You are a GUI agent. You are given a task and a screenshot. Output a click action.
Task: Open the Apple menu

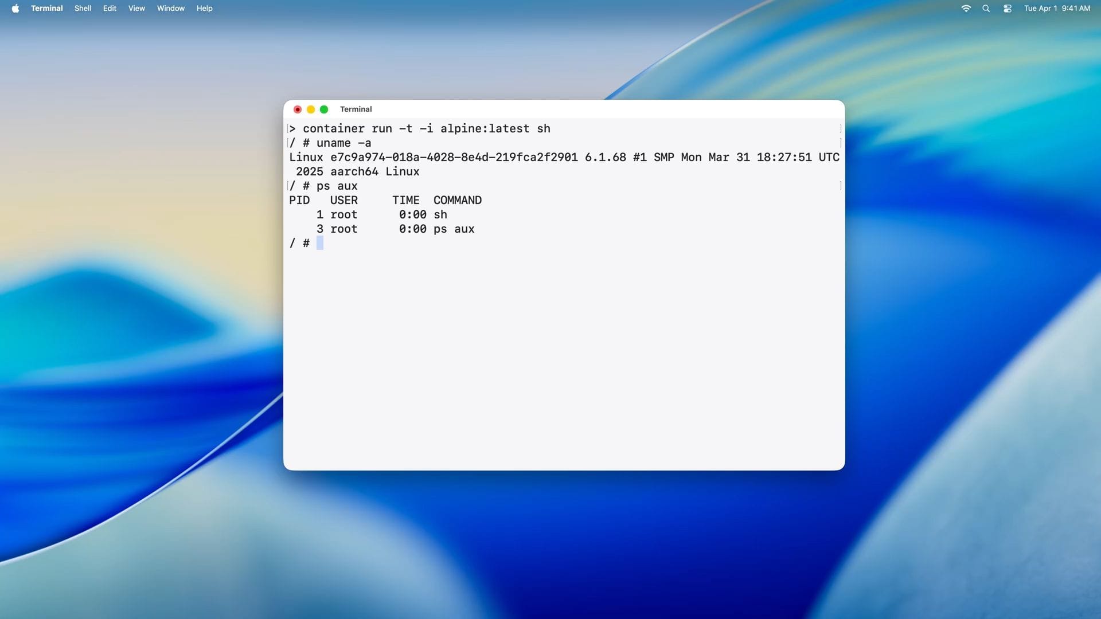[x=15, y=8]
